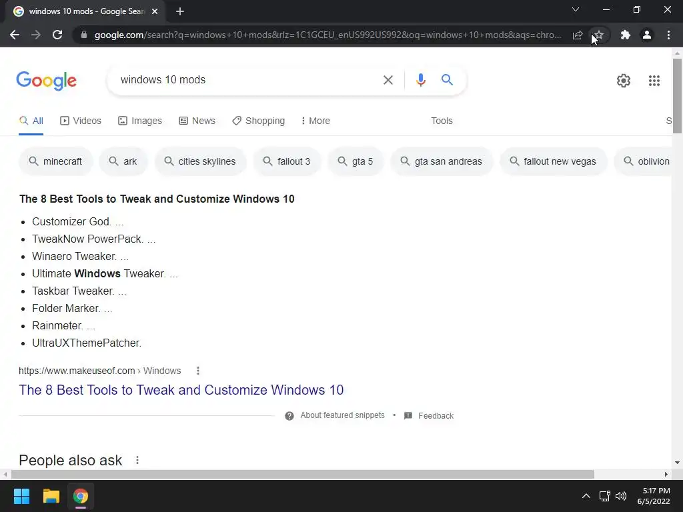683x512 pixels.
Task: Open The 8 Best Tools result link
Action: coord(181,390)
